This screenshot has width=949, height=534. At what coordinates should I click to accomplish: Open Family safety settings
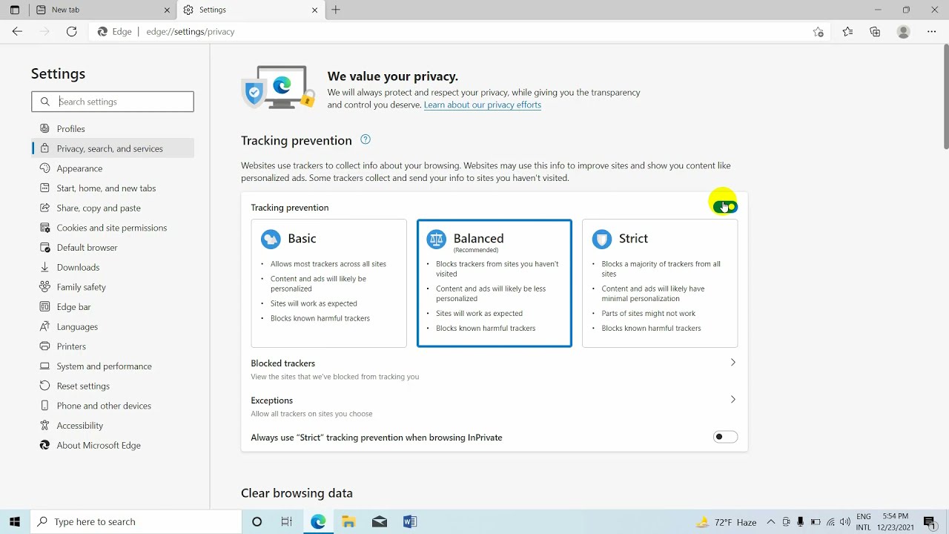tap(113, 287)
